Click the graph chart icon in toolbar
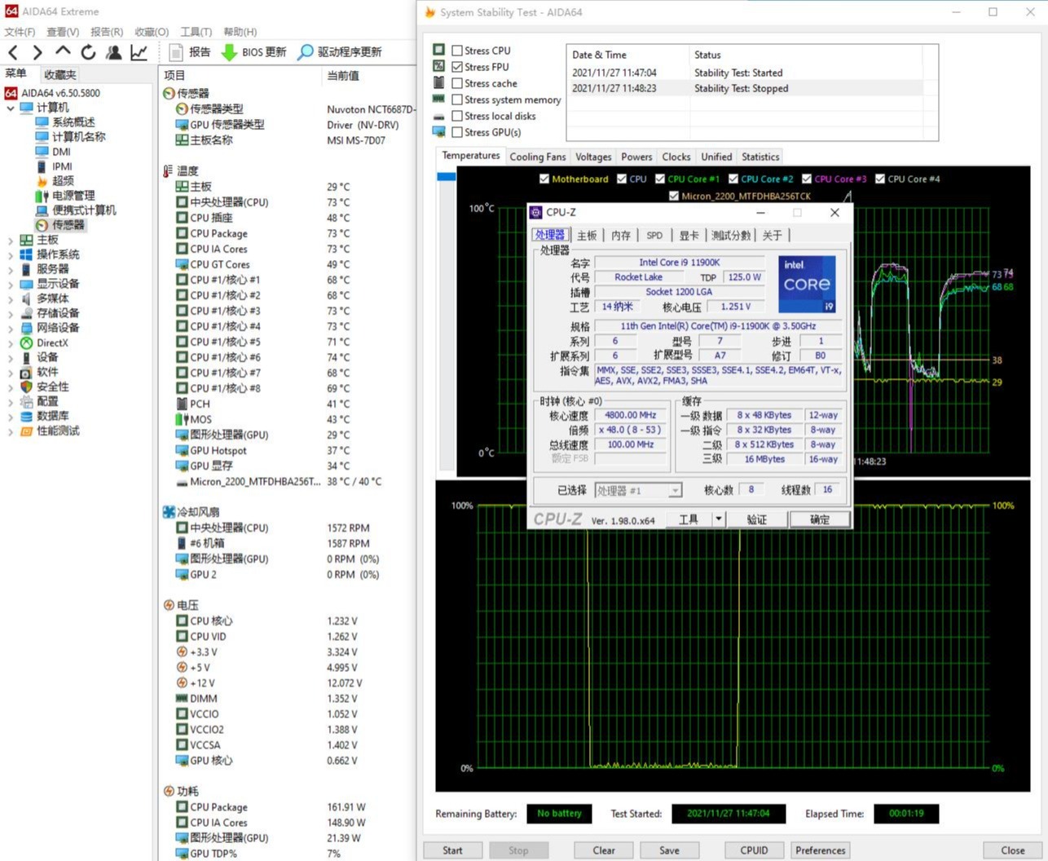1048x861 pixels. (x=139, y=52)
